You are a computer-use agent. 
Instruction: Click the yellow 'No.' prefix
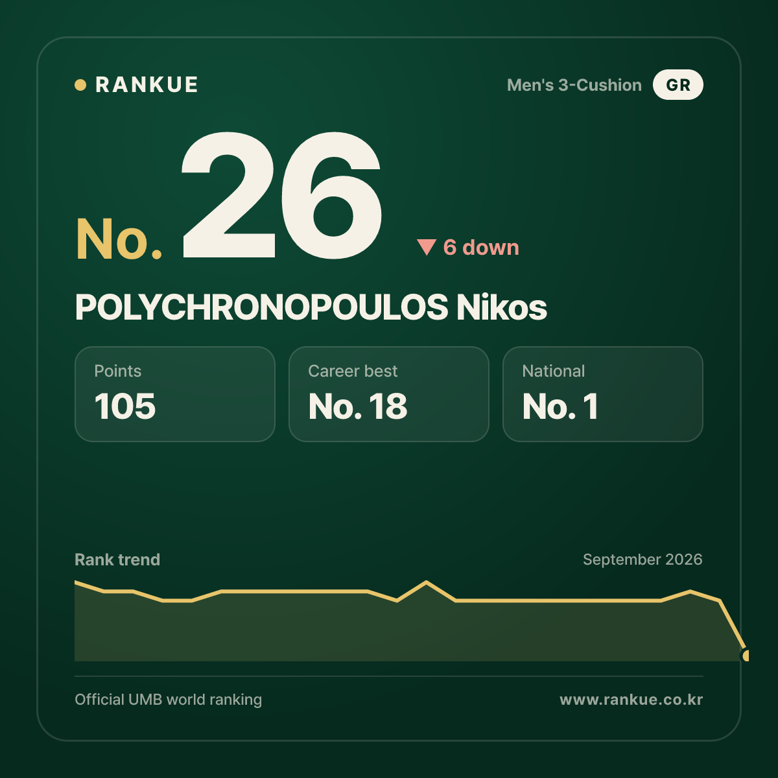coord(119,239)
